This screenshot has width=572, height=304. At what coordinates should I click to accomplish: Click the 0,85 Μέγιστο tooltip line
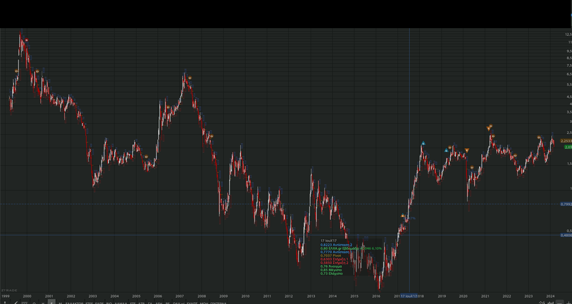(x=331, y=270)
